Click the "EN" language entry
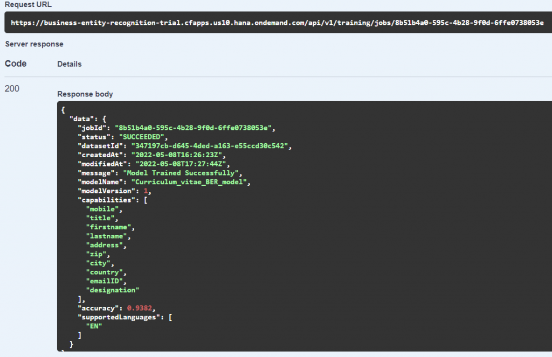This screenshot has width=552, height=357. tap(94, 326)
